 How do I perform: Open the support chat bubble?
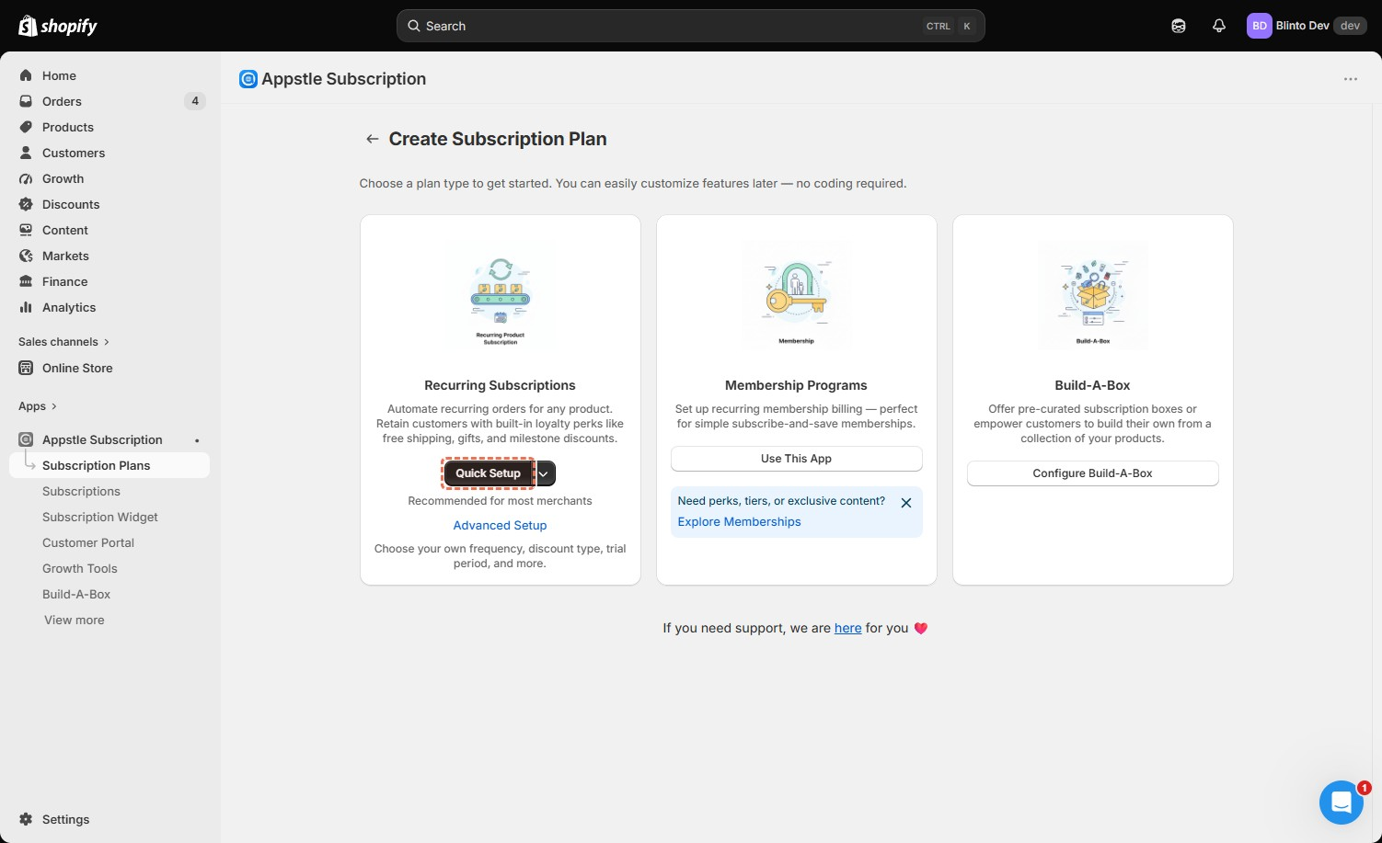coord(1342,803)
